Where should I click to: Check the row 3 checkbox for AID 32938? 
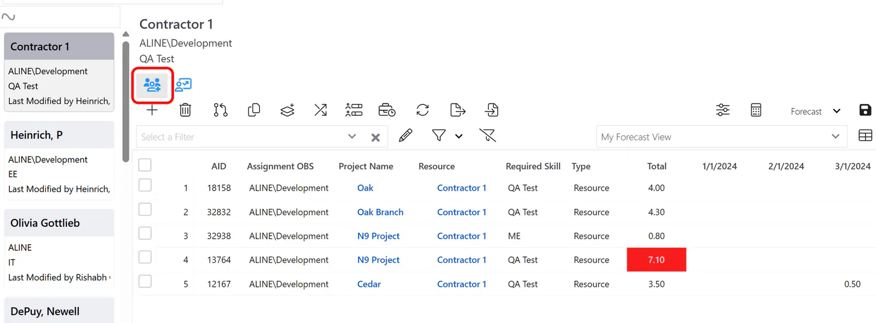click(x=145, y=233)
